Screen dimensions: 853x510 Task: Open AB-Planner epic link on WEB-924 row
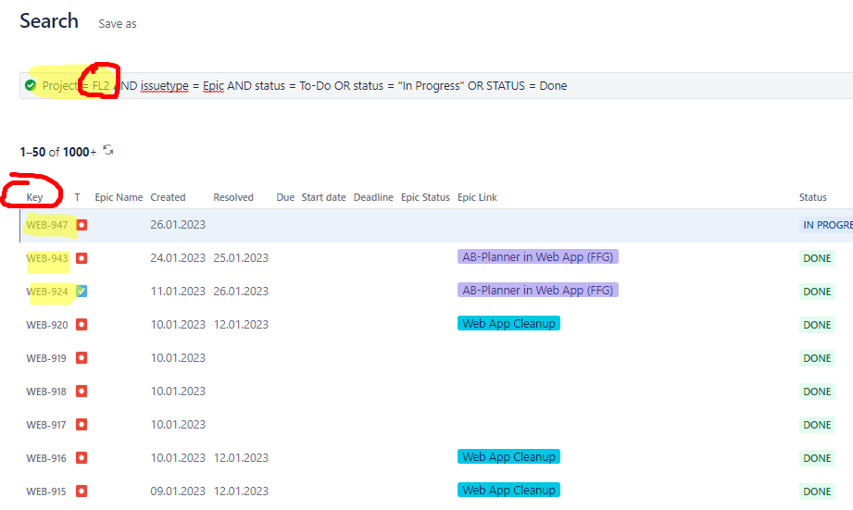pyautogui.click(x=537, y=291)
